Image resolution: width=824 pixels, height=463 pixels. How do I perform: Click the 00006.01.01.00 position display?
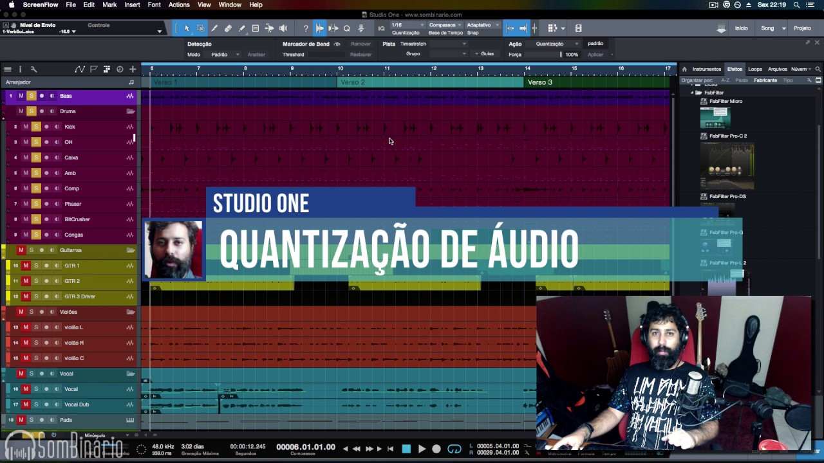pos(306,447)
